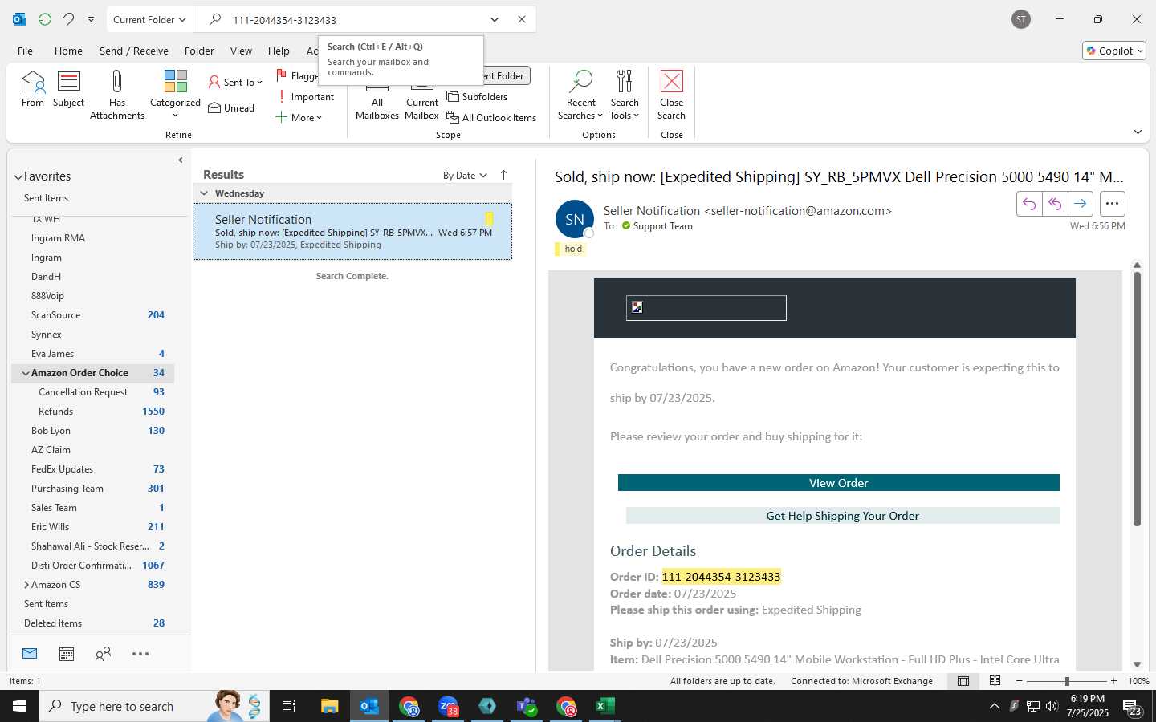Open more navigation options ellipsis
This screenshot has height=722, width=1156.
click(140, 654)
